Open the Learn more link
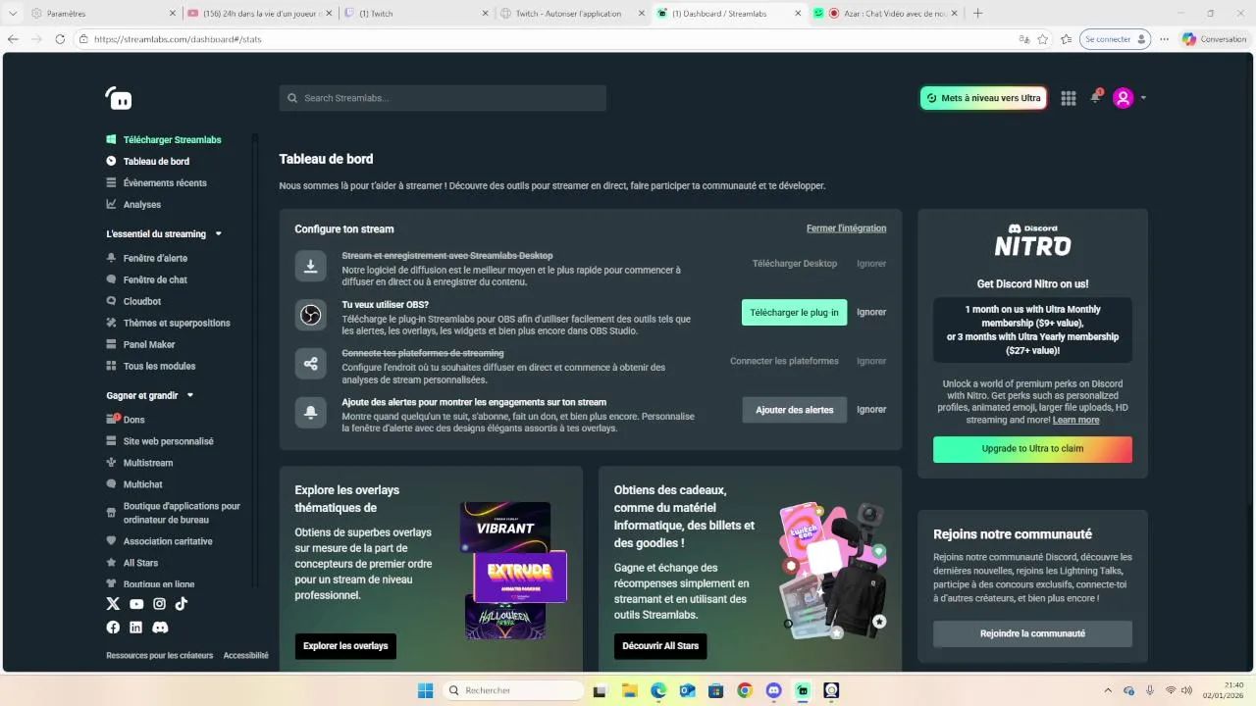Viewport: 1256px width, 706px height. [x=1075, y=420]
